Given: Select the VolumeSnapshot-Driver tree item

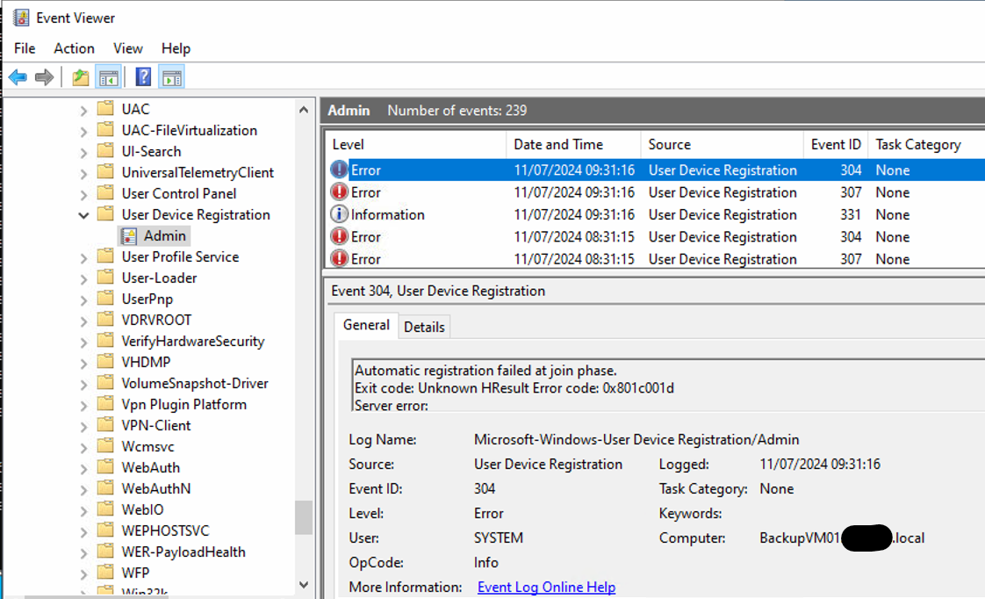Looking at the screenshot, I should tap(195, 384).
